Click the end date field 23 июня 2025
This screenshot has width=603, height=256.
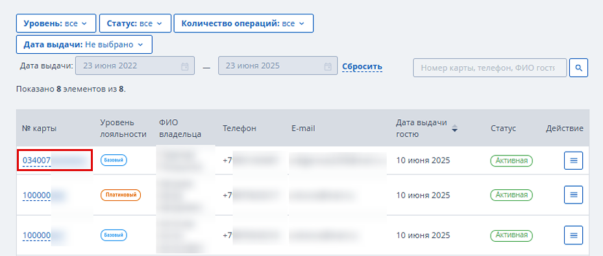(278, 66)
